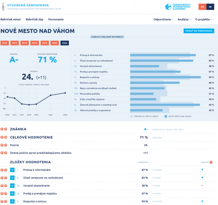Select the dark blue latest year tab

65,43
